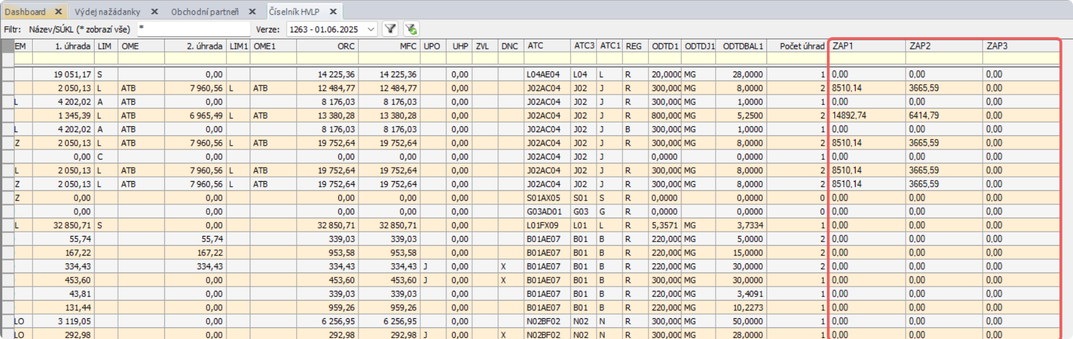The height and width of the screenshot is (339, 1073).
Task: Select the 1. úhrada cell 131,44
Action: [x=64, y=307]
